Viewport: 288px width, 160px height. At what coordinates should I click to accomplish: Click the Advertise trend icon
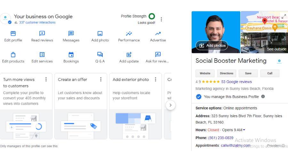tap(158, 33)
